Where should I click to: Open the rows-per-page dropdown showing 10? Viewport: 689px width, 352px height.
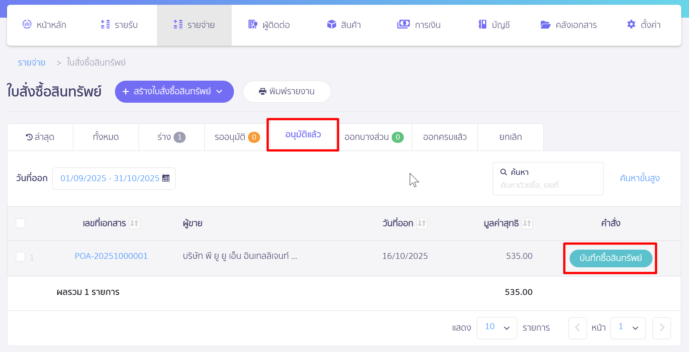(x=497, y=328)
